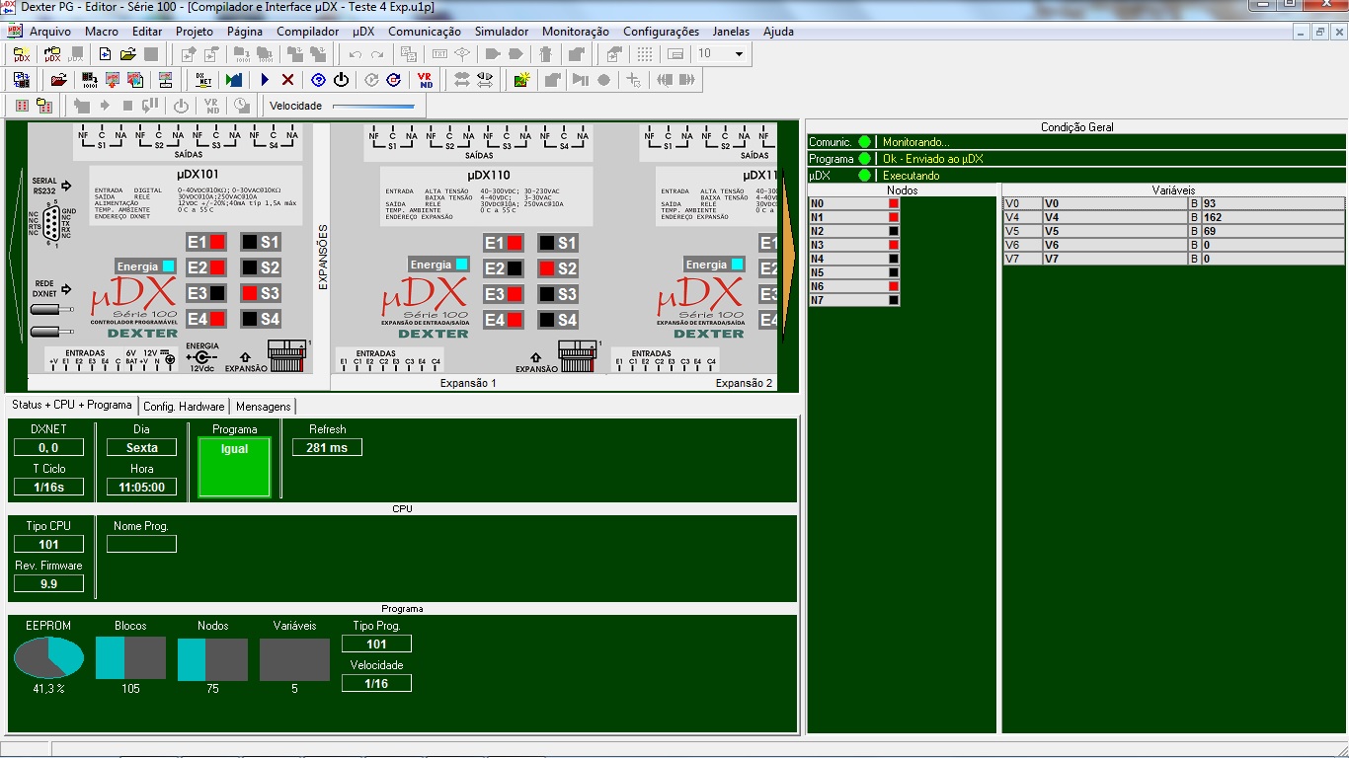Open the Compilador menu

click(x=307, y=32)
